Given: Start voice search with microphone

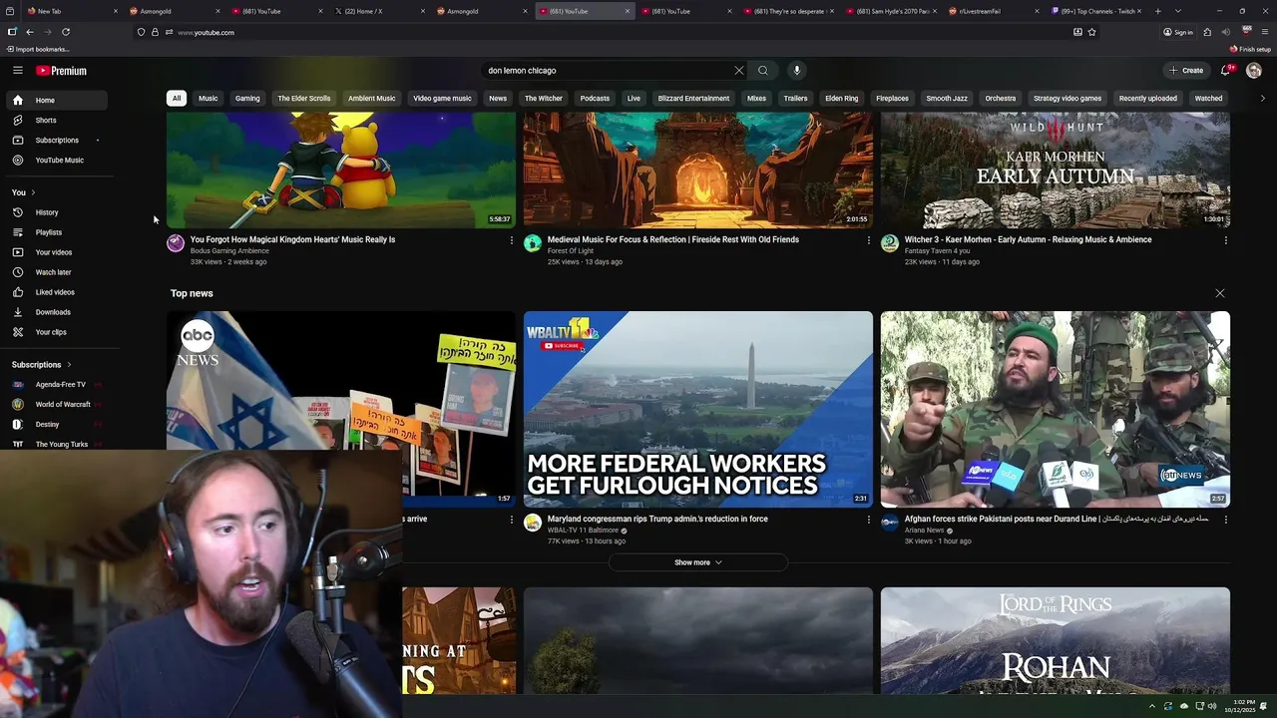Looking at the screenshot, I should [x=796, y=71].
